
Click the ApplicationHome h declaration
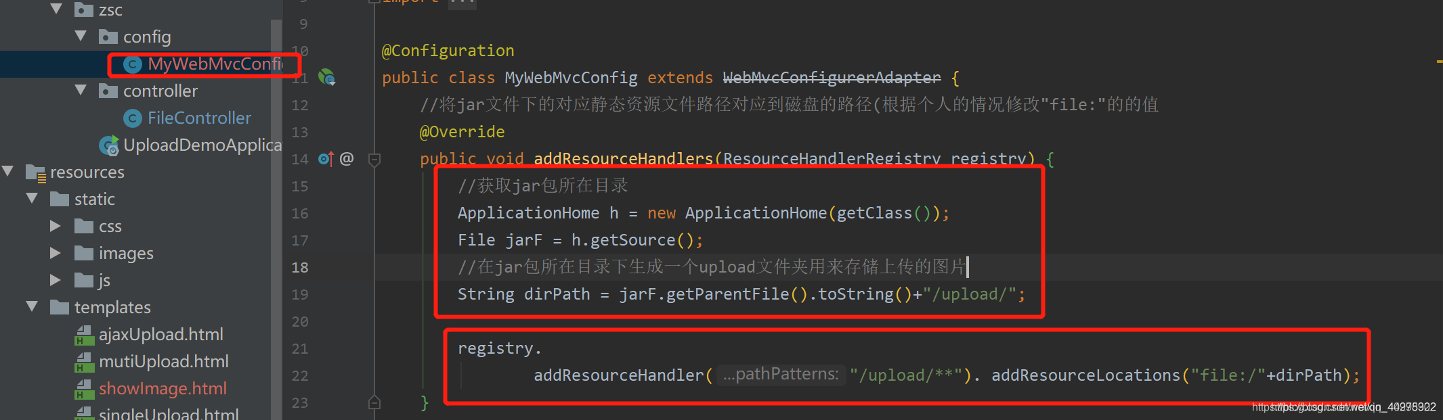538,213
